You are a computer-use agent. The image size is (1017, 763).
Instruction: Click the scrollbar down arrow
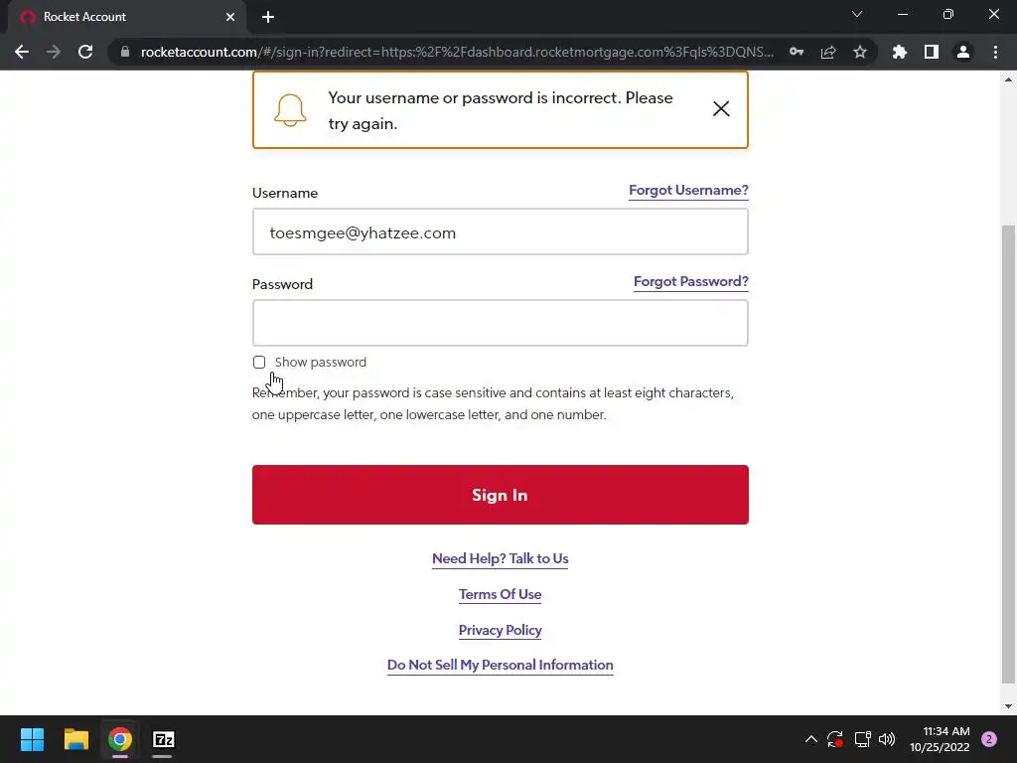(x=1008, y=706)
